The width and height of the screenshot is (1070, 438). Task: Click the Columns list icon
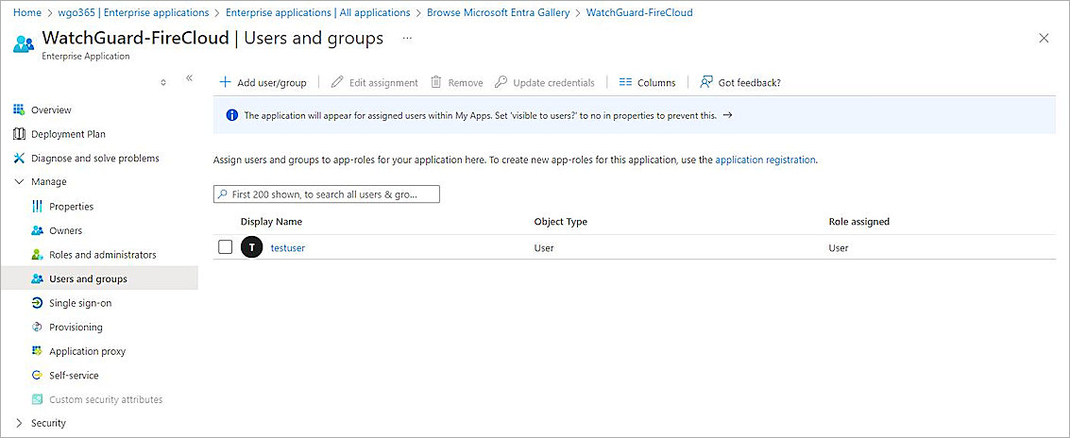pyautogui.click(x=625, y=82)
